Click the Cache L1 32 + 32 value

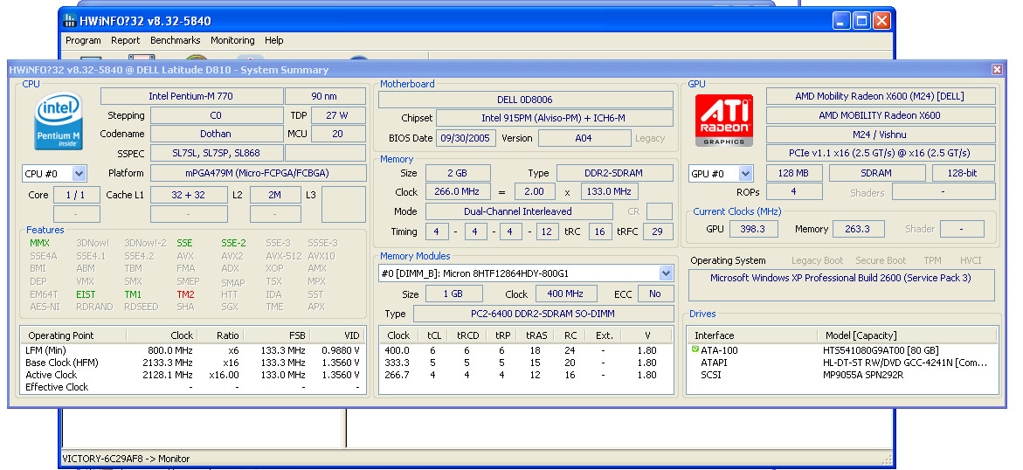190,195
